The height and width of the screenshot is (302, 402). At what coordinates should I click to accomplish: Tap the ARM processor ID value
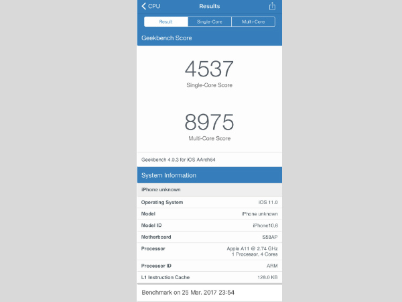tap(272, 266)
